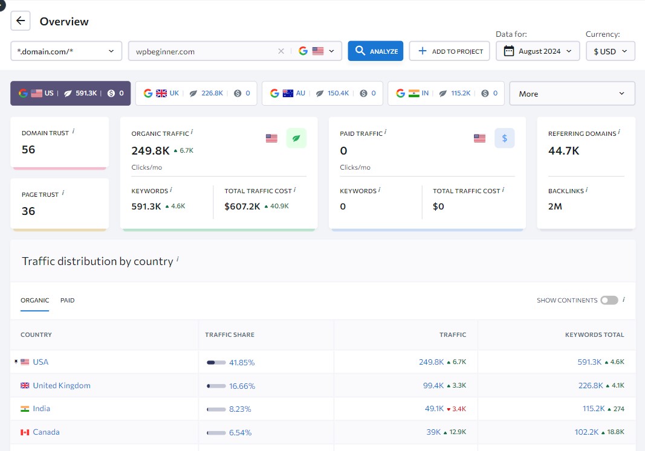Open the *.domain.com/* scope dropdown
This screenshot has width=645, height=451.
pyautogui.click(x=66, y=51)
